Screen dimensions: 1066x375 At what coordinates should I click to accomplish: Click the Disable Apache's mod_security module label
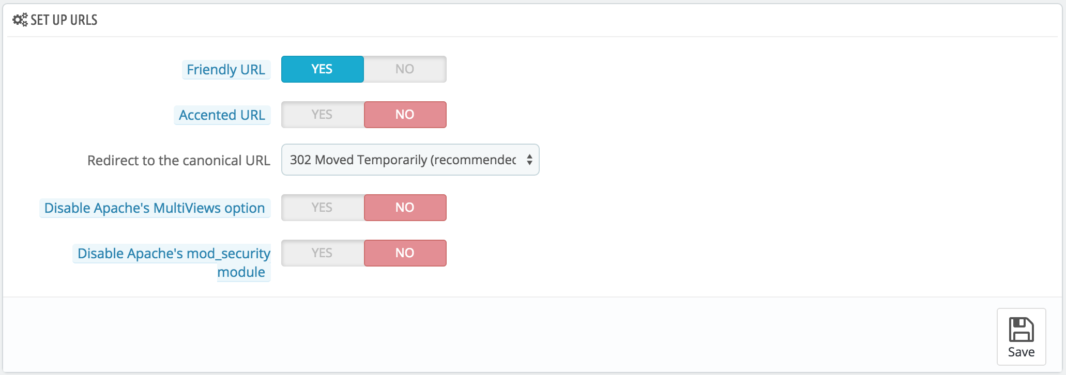tap(174, 254)
